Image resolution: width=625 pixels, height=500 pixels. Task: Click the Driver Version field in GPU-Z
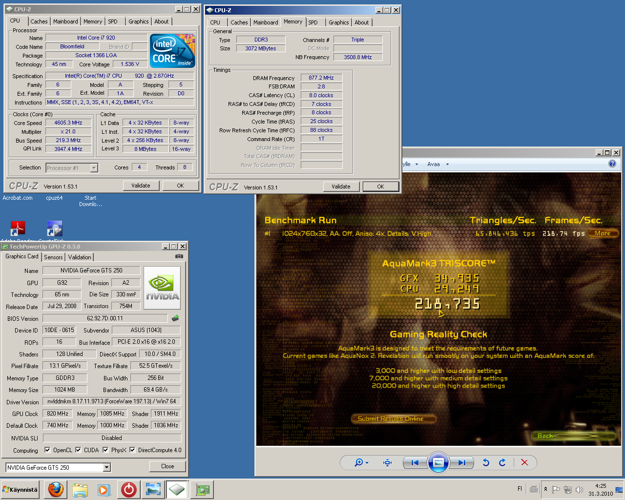click(112, 401)
